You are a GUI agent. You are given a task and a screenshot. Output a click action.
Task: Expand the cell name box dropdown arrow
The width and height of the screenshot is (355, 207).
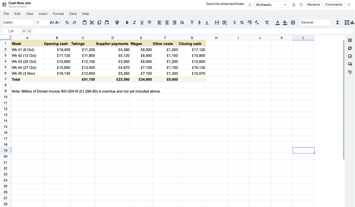click(24, 31)
